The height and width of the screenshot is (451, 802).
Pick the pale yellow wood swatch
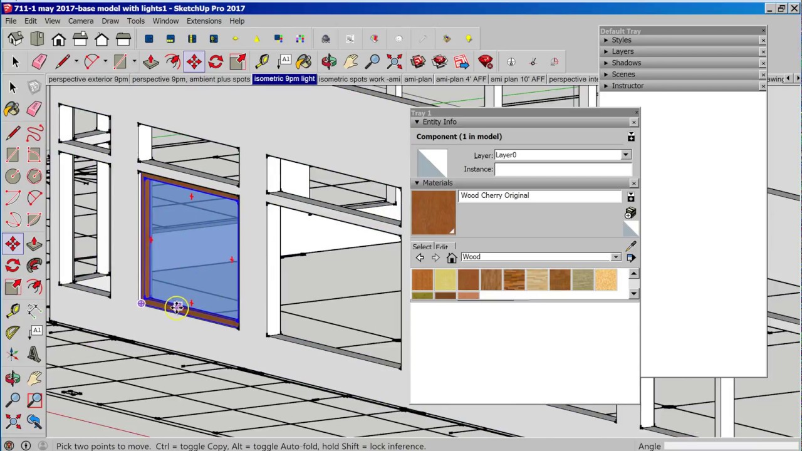click(445, 279)
